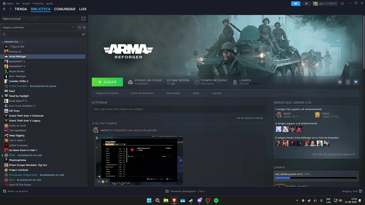The image size is (365, 205).
Task: Open the Ver menu
Action: tap(18, 3)
